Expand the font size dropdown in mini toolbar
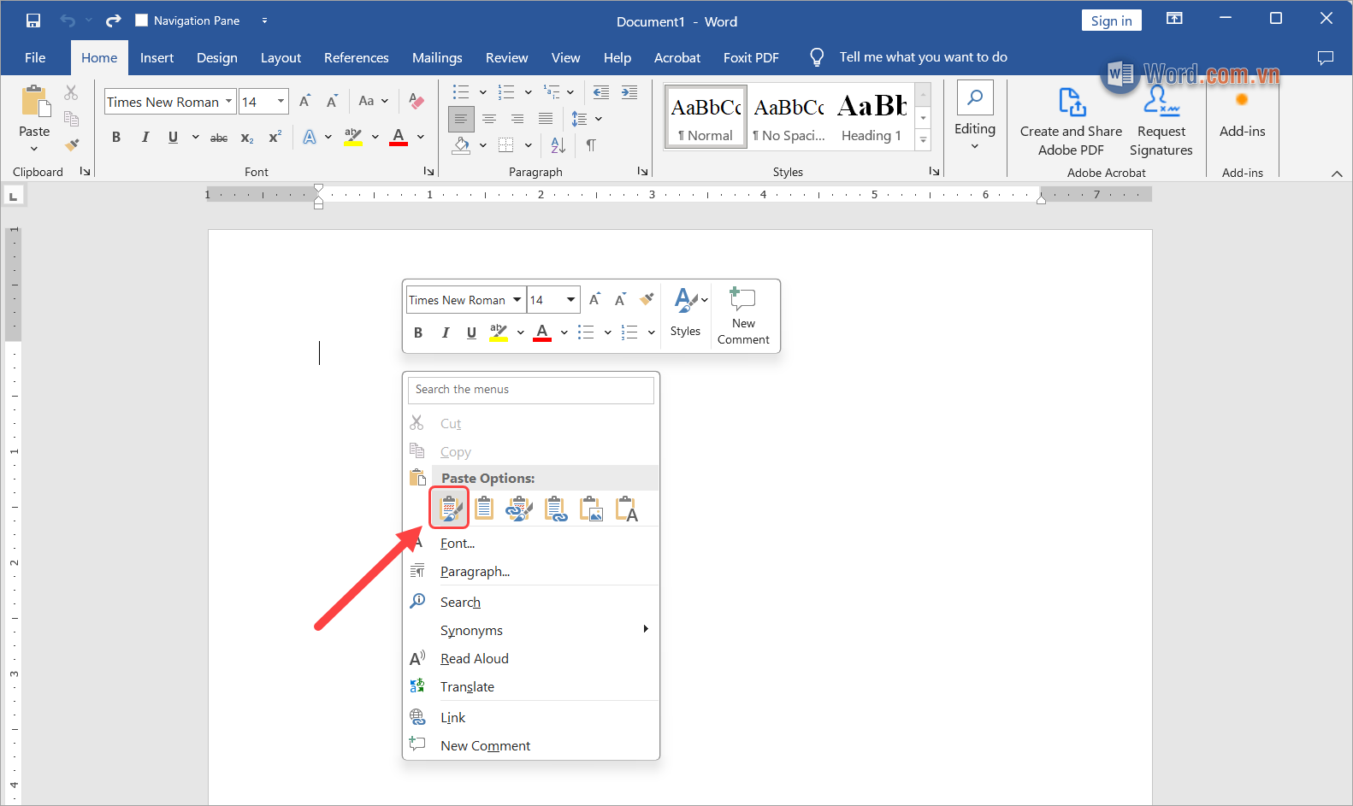The height and width of the screenshot is (806, 1353). [x=570, y=300]
